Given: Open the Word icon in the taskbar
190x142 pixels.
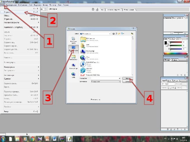Looking at the screenshot, I should click(x=55, y=139).
